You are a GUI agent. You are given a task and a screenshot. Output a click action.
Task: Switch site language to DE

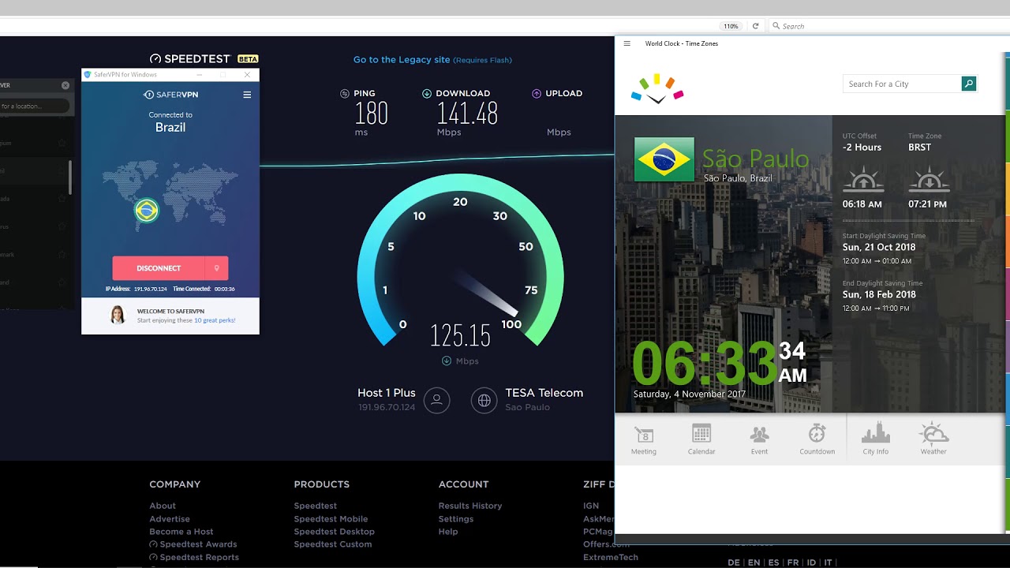pos(734,562)
